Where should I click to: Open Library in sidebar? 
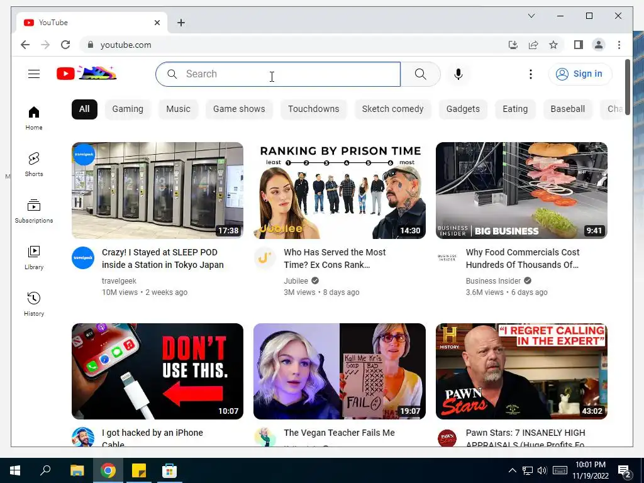pos(34,257)
